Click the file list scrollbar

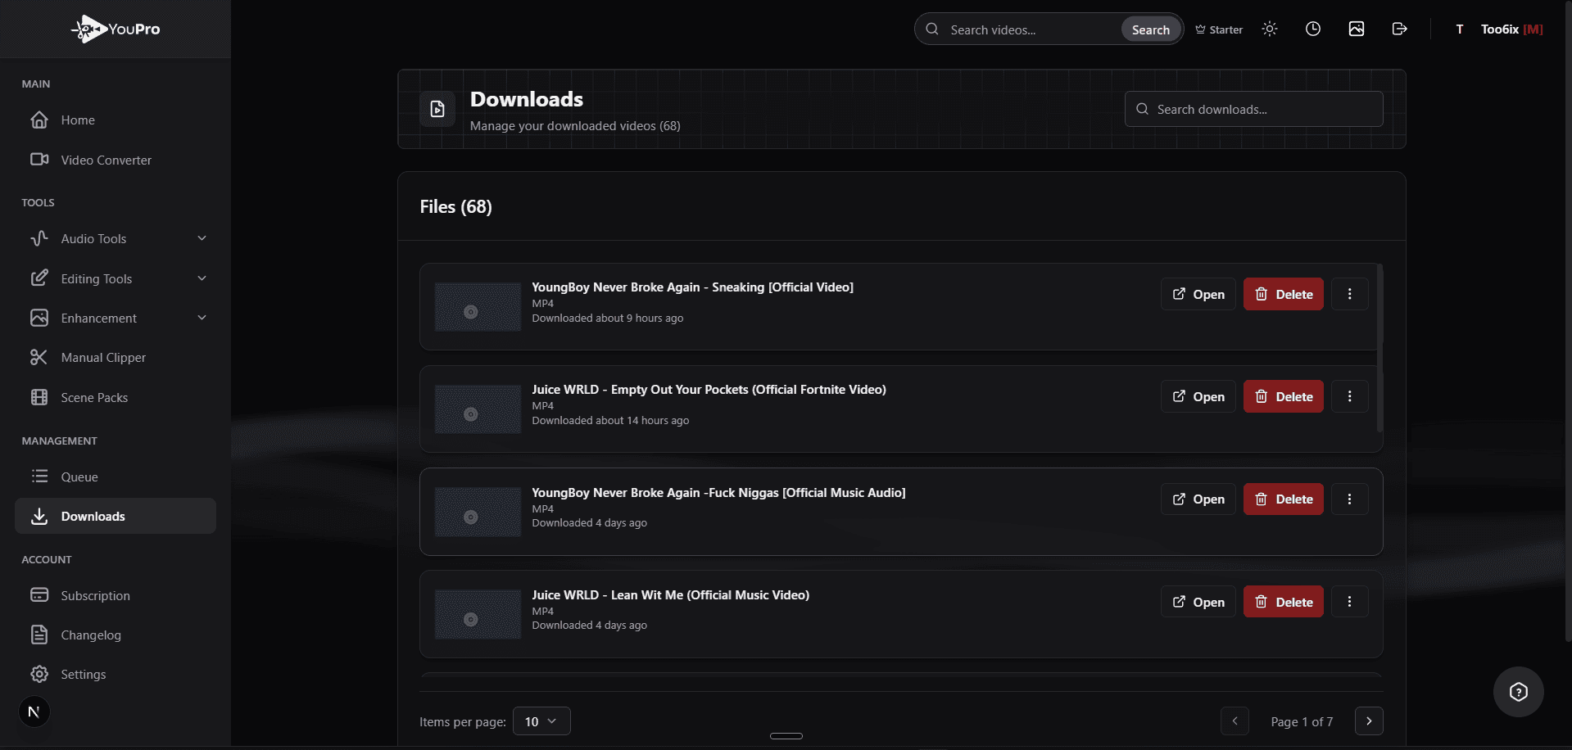point(1379,348)
